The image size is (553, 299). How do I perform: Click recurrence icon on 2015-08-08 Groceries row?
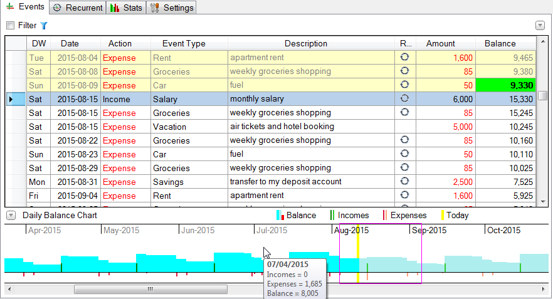pyautogui.click(x=405, y=70)
